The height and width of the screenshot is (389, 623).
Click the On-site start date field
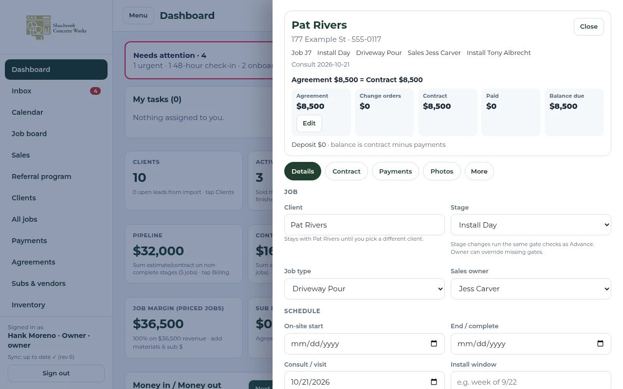click(x=365, y=343)
